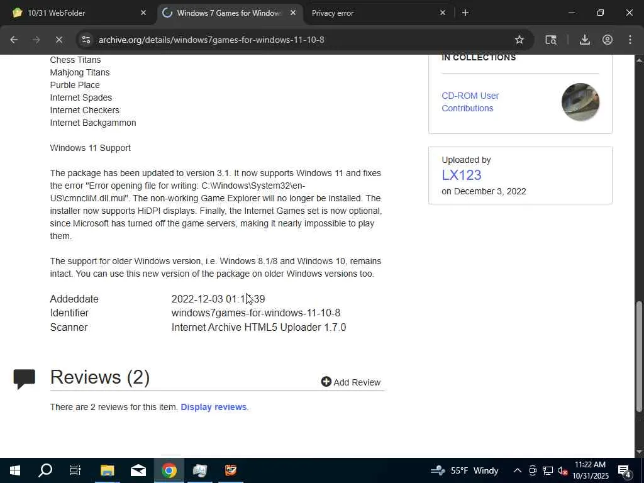The image size is (644, 483).
Task: Open Task View on the taskbar
Action: [75, 470]
